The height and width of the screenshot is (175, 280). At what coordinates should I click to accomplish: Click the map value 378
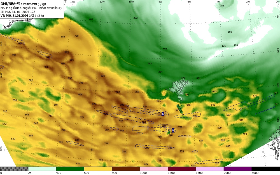[x=165, y=49]
